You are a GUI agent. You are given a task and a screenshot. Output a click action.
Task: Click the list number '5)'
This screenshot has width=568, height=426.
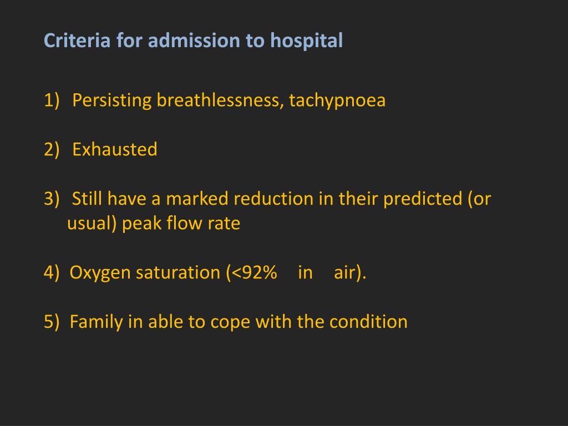tap(52, 322)
